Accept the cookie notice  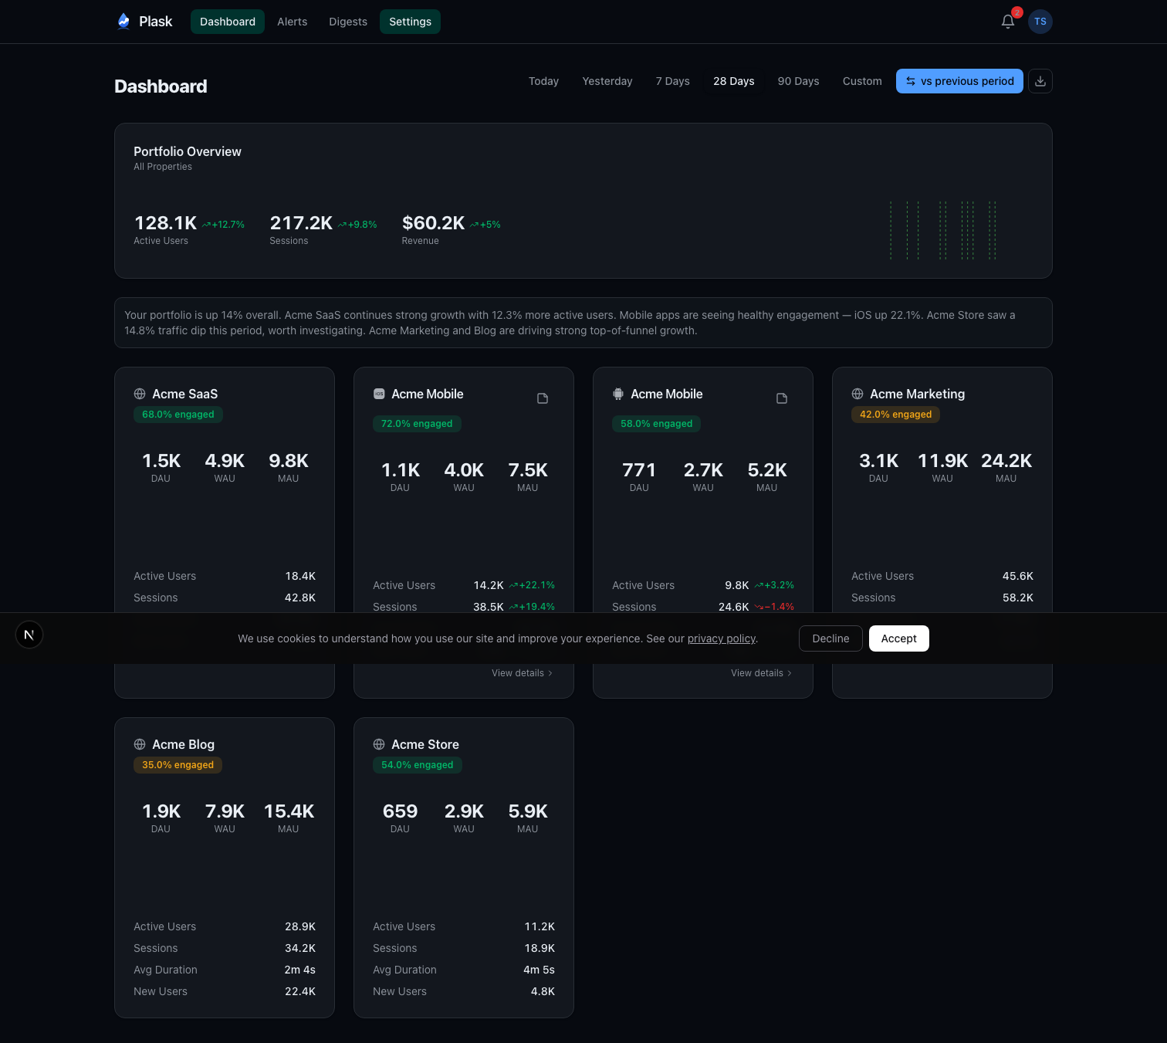pos(898,638)
